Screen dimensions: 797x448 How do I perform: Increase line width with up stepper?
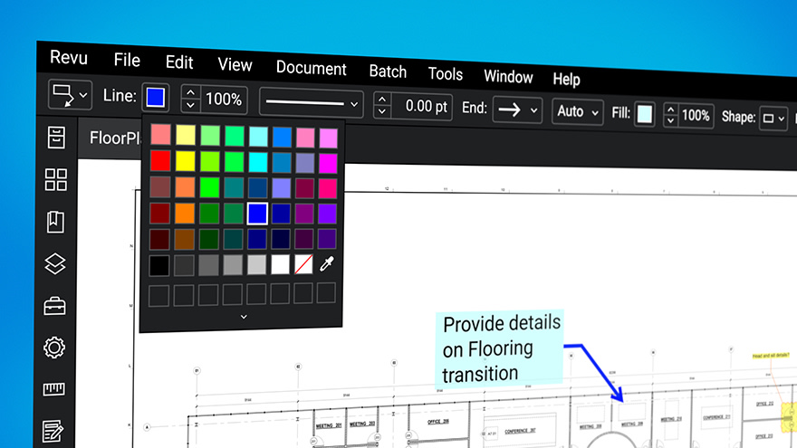click(x=382, y=100)
